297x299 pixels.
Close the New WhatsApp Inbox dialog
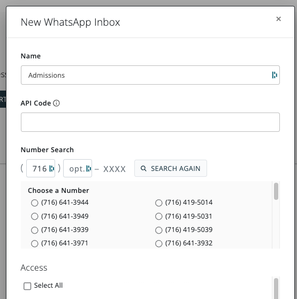tap(278, 19)
